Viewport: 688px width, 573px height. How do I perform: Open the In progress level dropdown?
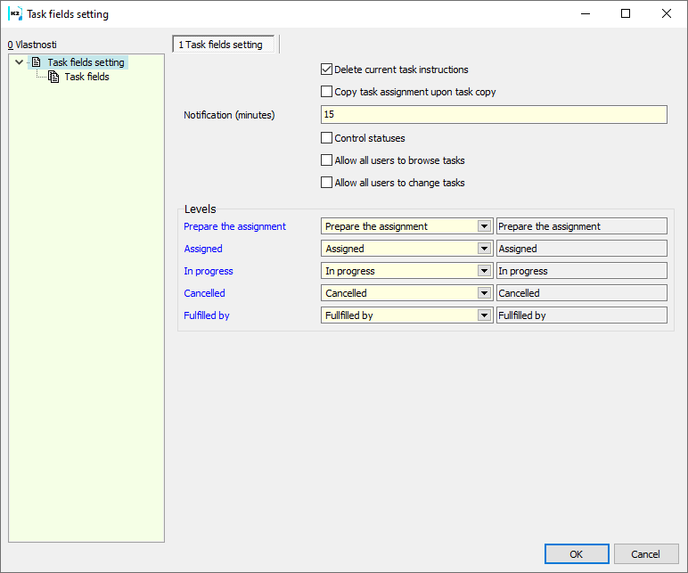point(484,271)
